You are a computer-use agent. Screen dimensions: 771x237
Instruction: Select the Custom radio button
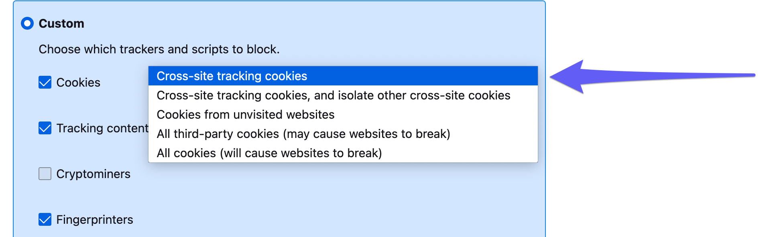tap(27, 24)
